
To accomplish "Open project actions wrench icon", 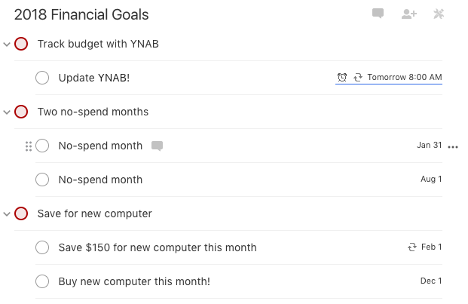I will pyautogui.click(x=439, y=14).
